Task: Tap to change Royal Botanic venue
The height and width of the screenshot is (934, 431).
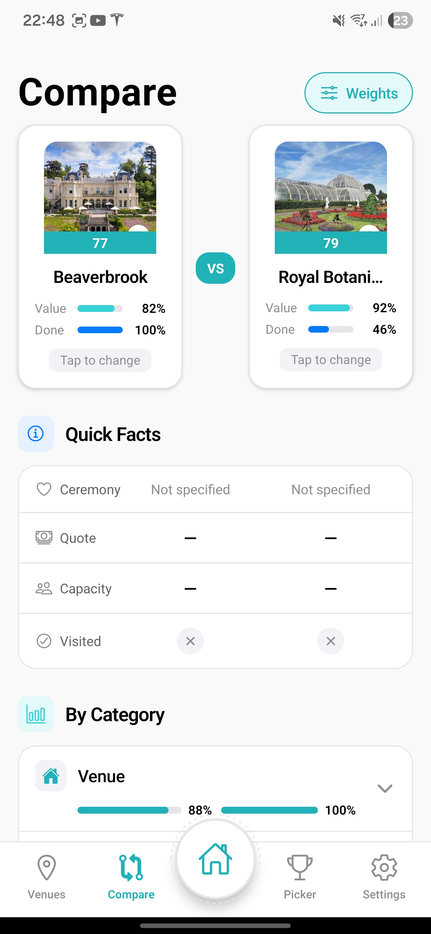Action: 331,359
